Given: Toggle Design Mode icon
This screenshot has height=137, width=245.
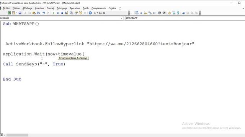Looking at the screenshot, I should point(66,13).
